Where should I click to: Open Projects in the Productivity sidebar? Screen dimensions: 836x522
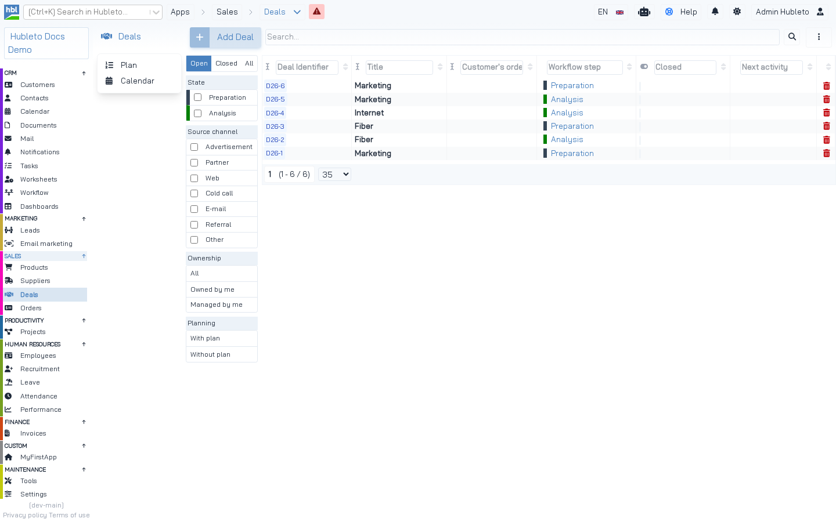45,332
